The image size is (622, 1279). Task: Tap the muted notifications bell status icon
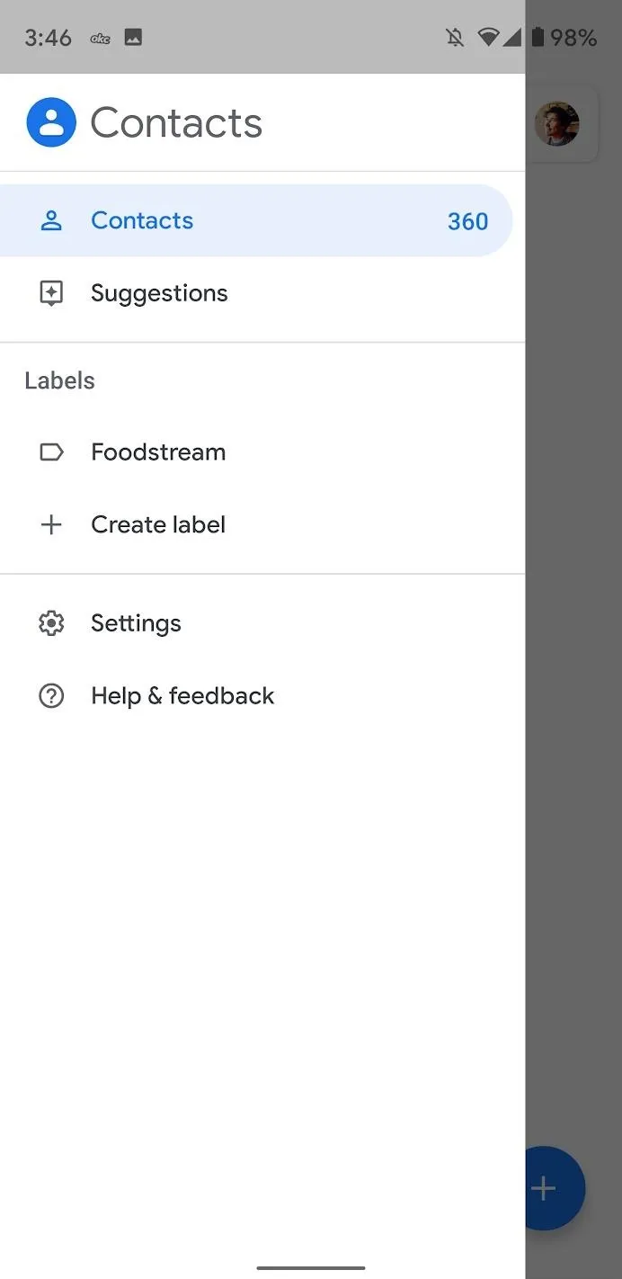[x=455, y=37]
